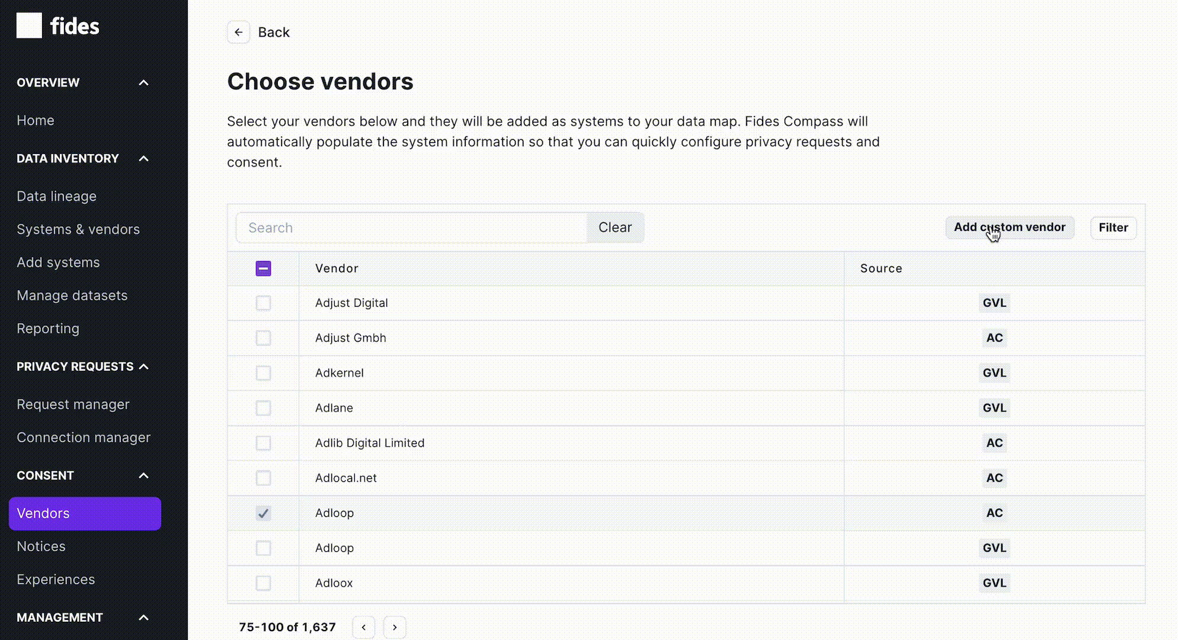The width and height of the screenshot is (1178, 640).
Task: Click the fides logo square
Action: [x=29, y=25]
